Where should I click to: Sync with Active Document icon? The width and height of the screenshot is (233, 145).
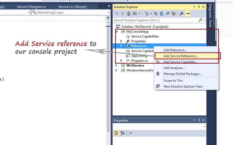(156, 14)
